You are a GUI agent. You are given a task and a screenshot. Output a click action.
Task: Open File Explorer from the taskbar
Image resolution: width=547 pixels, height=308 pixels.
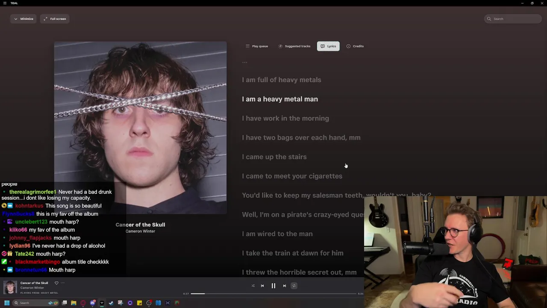(x=74, y=303)
